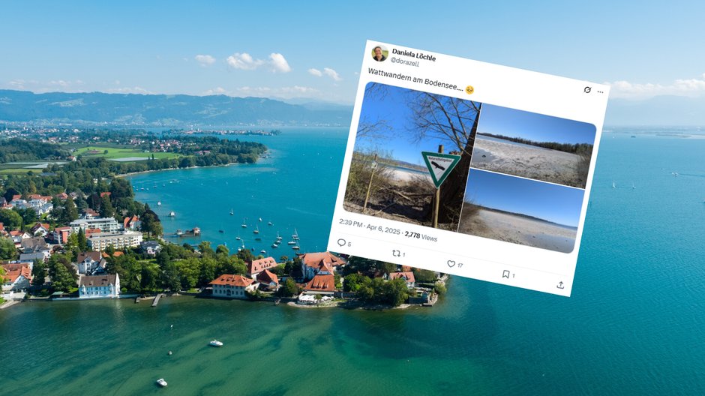This screenshot has height=396, width=705.
Task: Open bottom-right shoreline photo
Action: tap(520, 211)
